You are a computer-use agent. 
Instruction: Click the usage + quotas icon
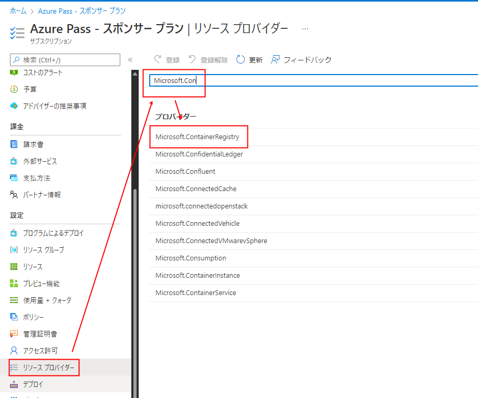tap(14, 300)
